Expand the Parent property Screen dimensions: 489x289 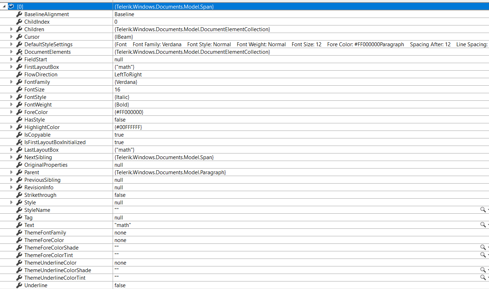point(11,172)
